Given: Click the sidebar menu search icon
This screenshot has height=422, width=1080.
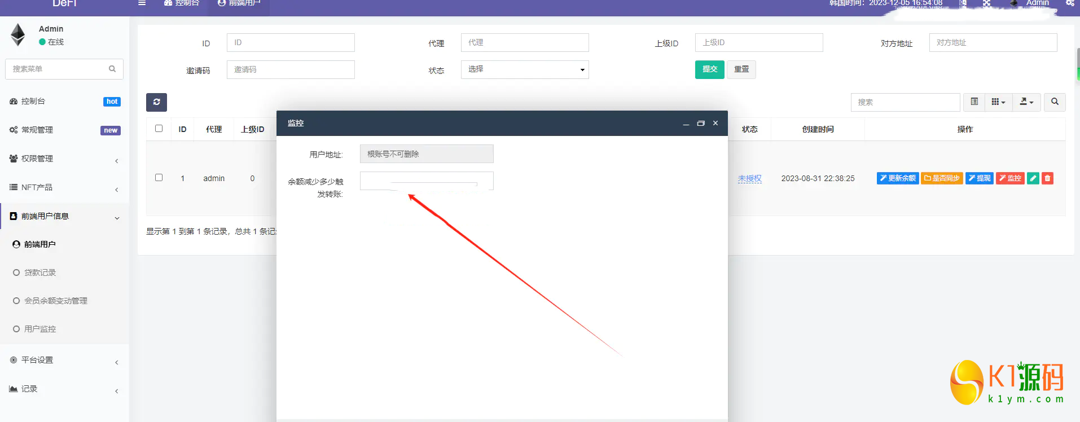Looking at the screenshot, I should (x=112, y=69).
